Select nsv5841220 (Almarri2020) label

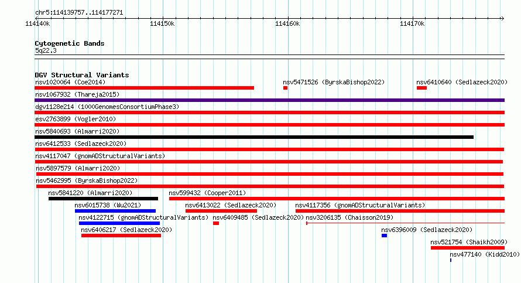tap(90, 193)
